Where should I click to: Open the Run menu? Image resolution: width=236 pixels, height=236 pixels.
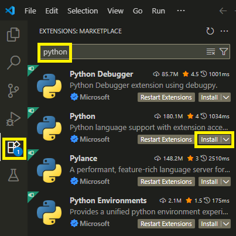point(158,11)
